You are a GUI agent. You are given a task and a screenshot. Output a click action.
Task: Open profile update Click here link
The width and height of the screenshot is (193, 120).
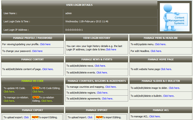pyautogui.click(x=45, y=44)
